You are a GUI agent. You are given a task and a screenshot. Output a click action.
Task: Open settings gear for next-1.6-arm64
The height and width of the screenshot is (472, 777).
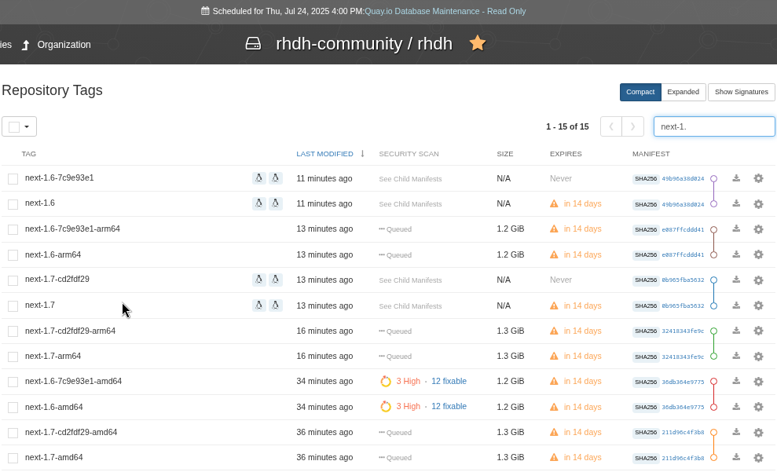[x=758, y=254]
